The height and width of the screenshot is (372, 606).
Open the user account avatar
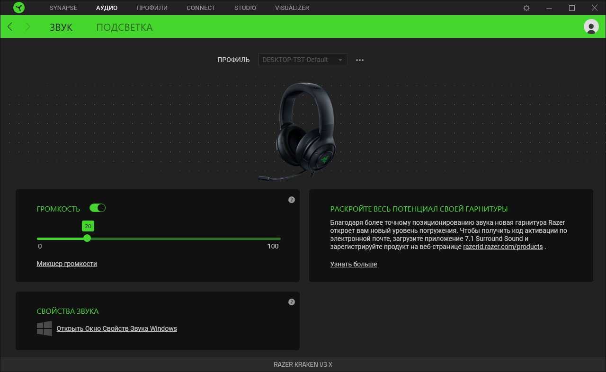pos(591,27)
